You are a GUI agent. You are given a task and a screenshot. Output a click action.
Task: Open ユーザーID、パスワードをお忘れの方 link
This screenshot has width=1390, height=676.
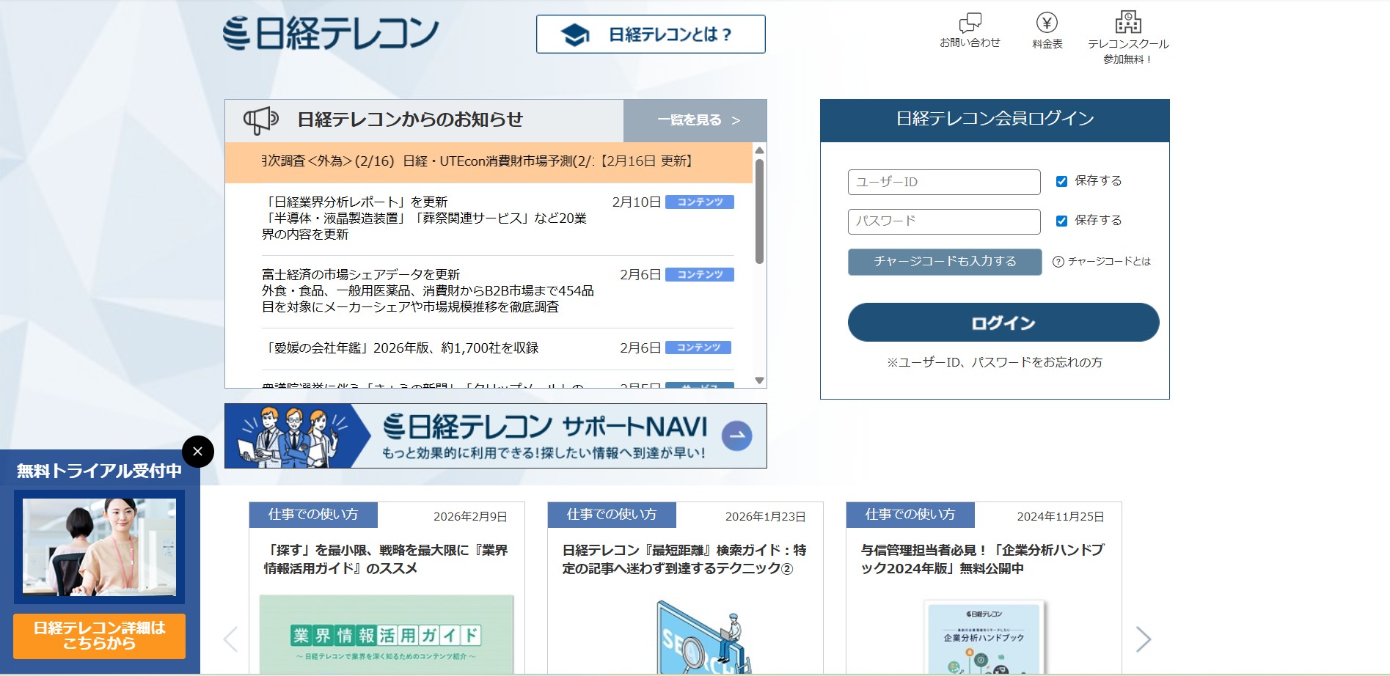coord(995,362)
